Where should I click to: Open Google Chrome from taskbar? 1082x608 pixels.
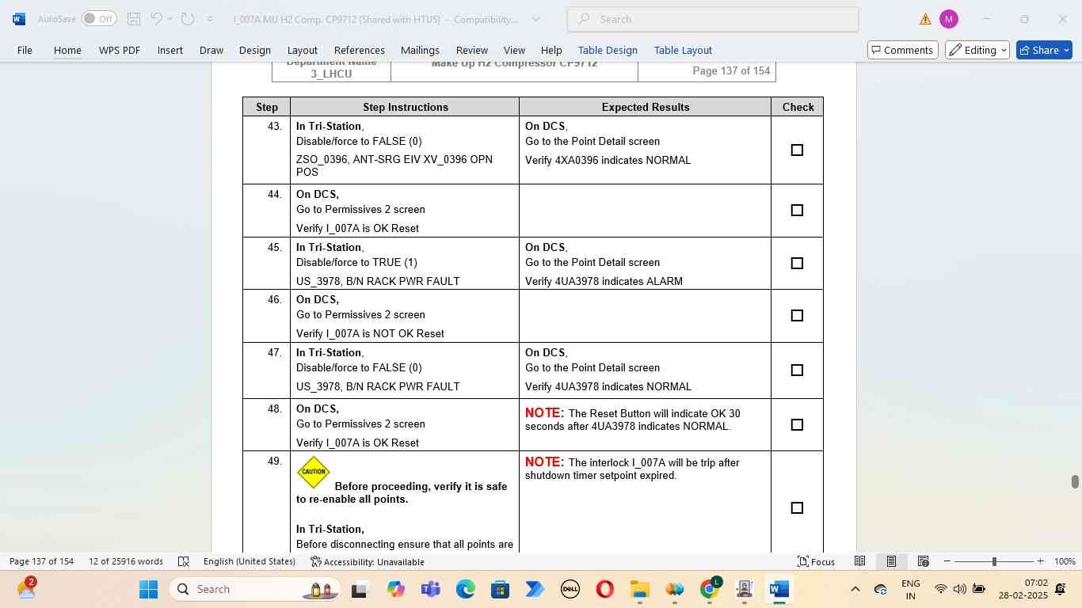[x=710, y=589]
